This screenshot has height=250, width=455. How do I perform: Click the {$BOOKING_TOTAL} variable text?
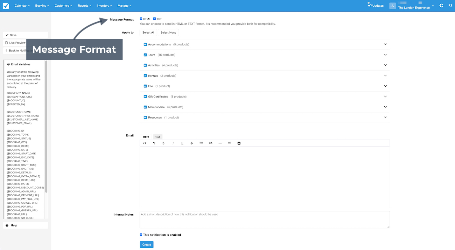pyautogui.click(x=18, y=135)
